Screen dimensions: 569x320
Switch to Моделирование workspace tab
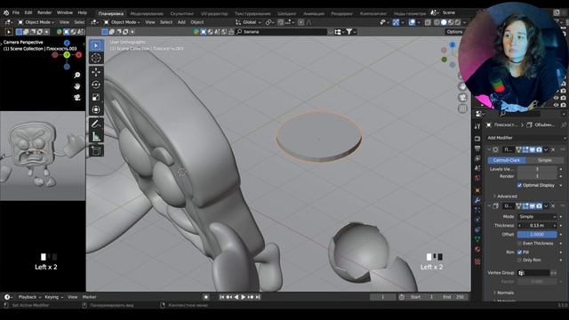click(x=147, y=14)
